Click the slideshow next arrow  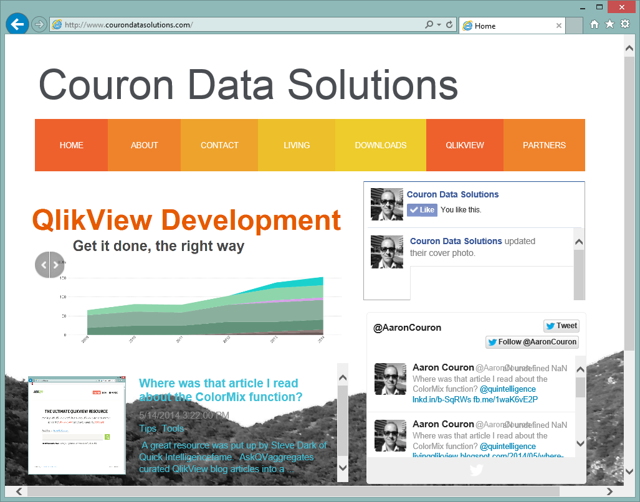click(x=57, y=265)
